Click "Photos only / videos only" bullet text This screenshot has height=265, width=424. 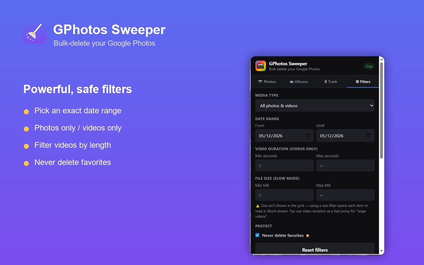point(78,128)
